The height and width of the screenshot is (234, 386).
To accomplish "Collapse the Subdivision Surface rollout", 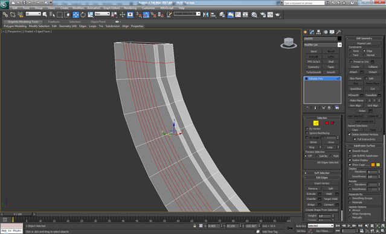I will point(364,145).
